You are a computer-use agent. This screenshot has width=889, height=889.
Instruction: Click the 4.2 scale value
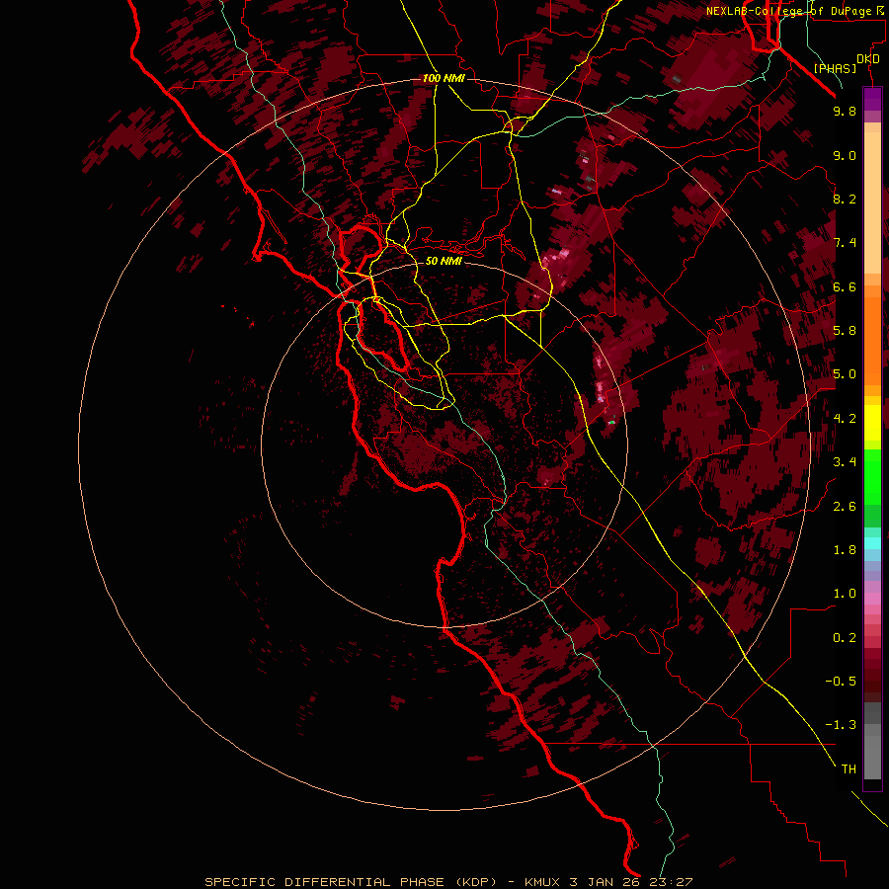click(845, 419)
